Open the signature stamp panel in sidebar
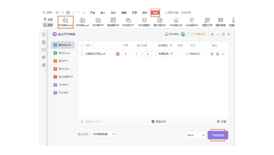This screenshot has width=274, height=155. point(44,65)
